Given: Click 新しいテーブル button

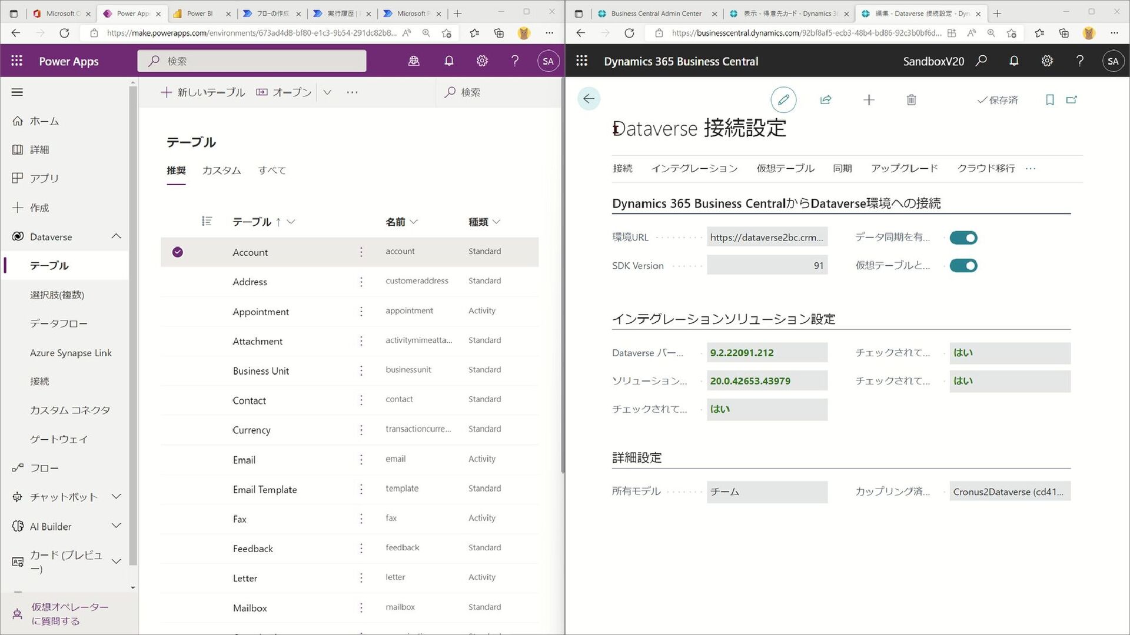Looking at the screenshot, I should [x=202, y=92].
